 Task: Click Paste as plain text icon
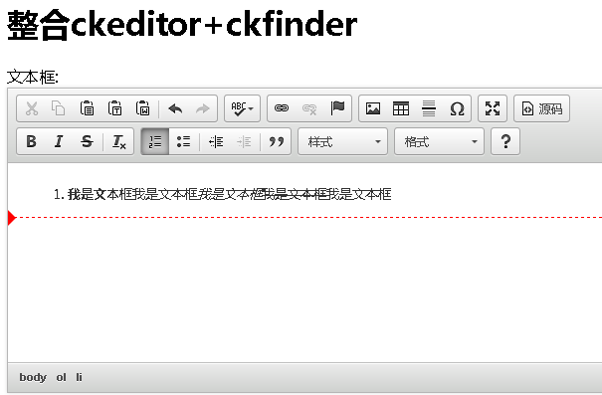(114, 108)
